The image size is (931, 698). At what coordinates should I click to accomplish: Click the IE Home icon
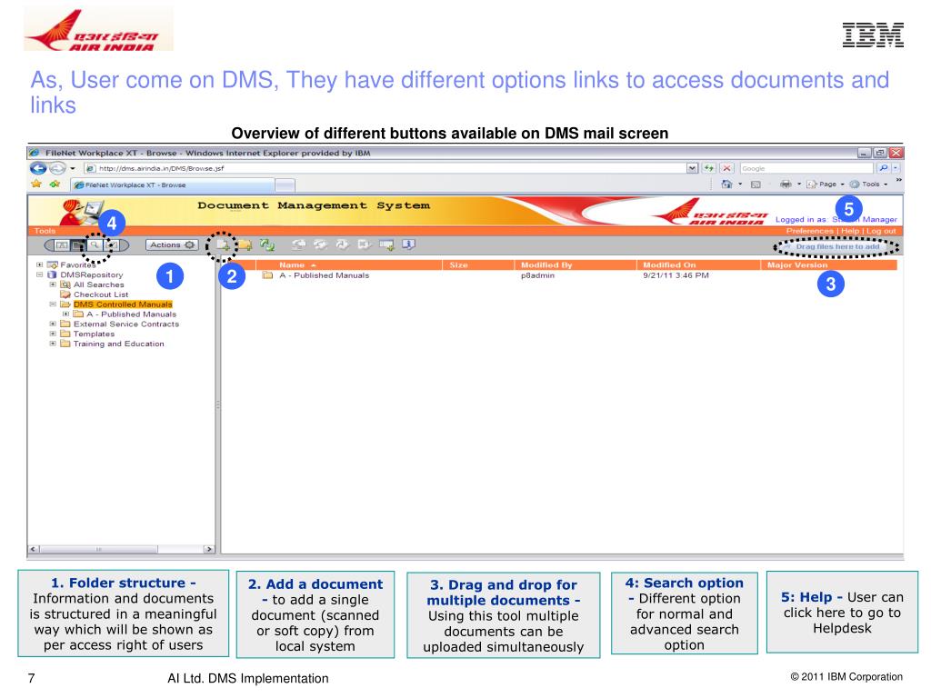(x=727, y=184)
